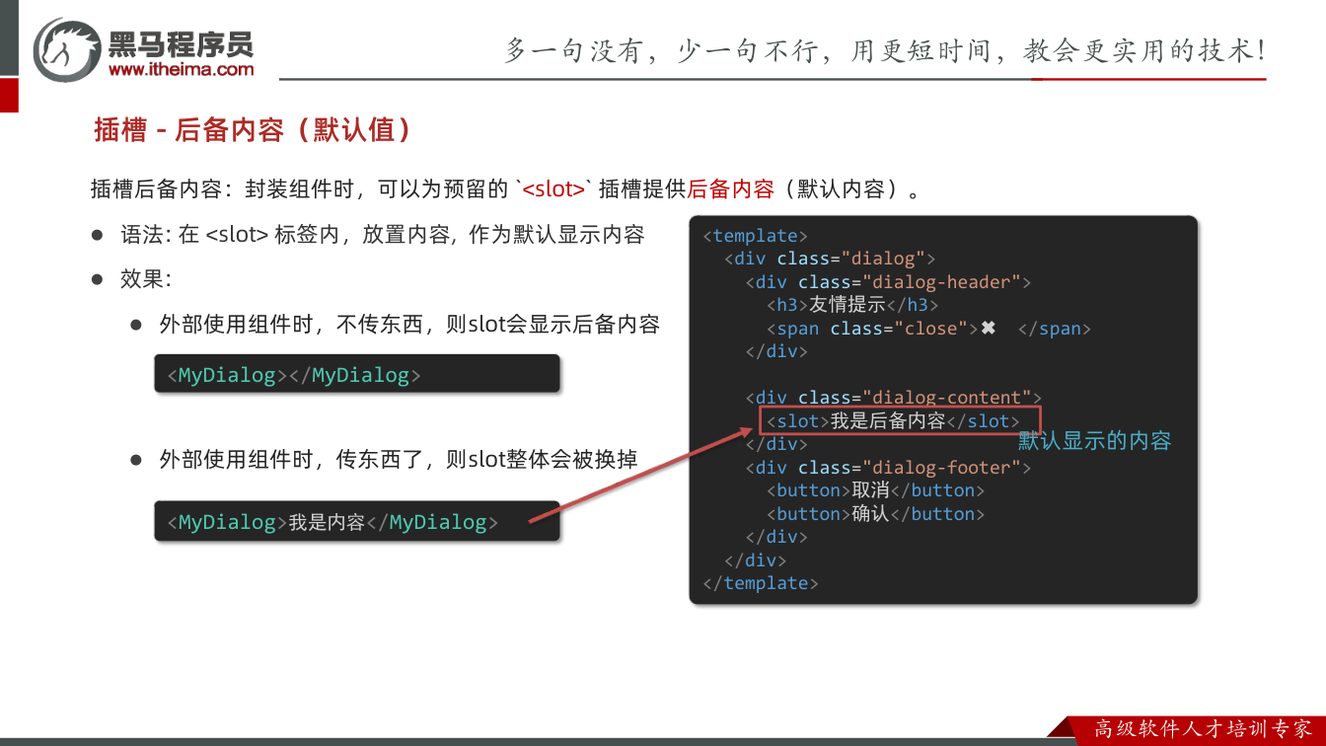Select the 黑马程序员 brand name text
This screenshot has height=746, width=1326.
point(181,43)
